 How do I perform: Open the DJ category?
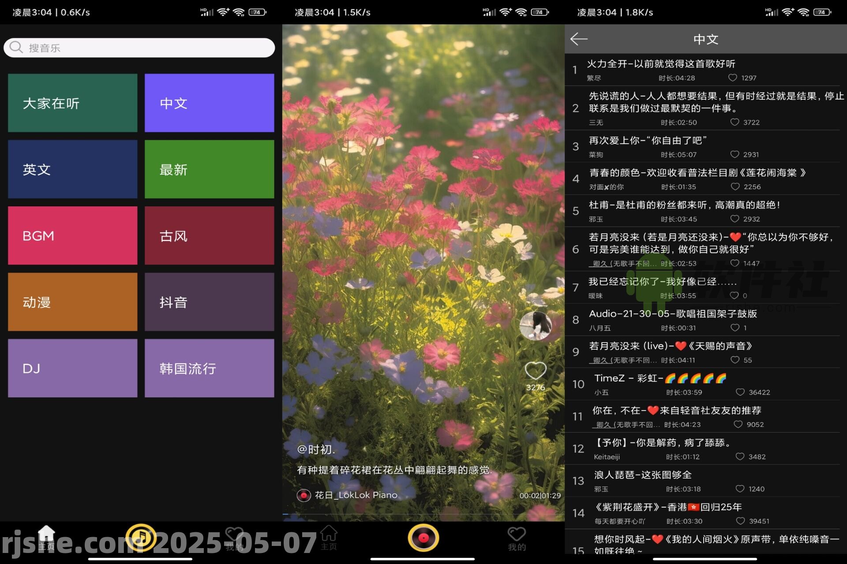(72, 368)
